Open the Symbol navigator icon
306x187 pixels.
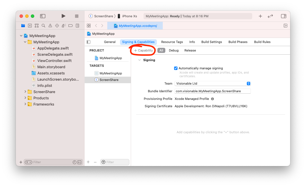click(x=37, y=25)
